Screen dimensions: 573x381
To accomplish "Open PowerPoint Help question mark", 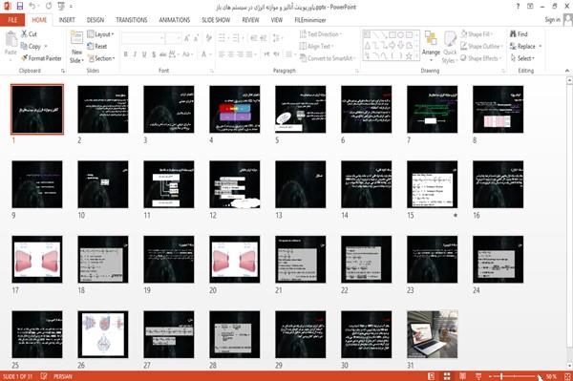I will point(518,7).
